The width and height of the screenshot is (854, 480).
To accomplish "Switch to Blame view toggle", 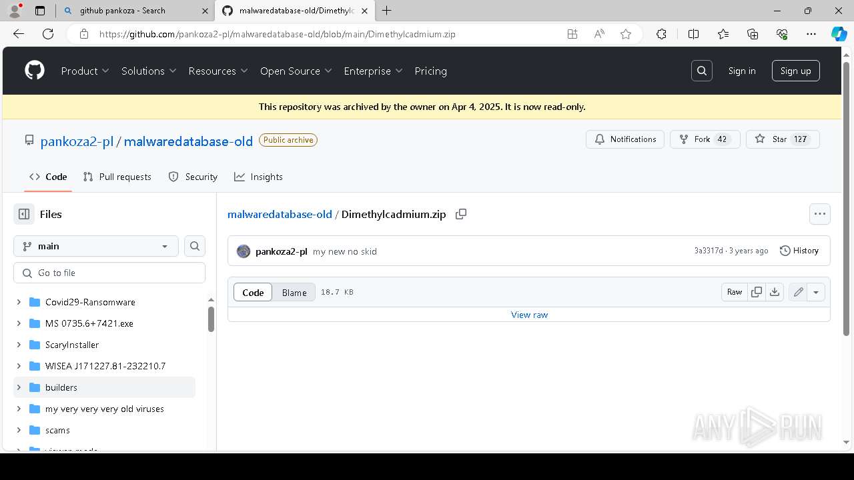I will pyautogui.click(x=294, y=292).
